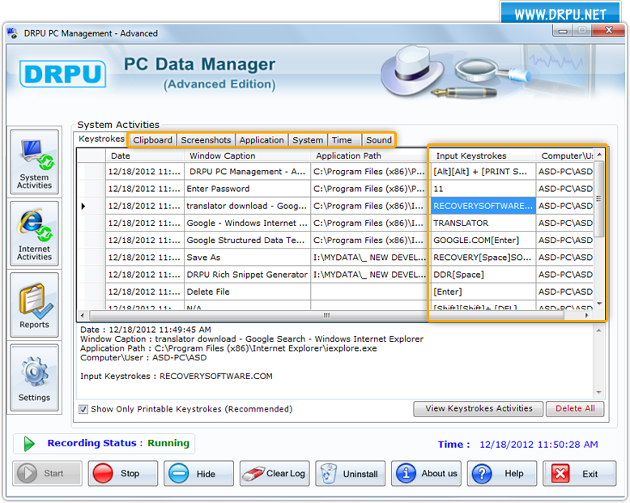This screenshot has height=503, width=630.
Task: Select Google - Windows Internet row caption
Action: [x=247, y=223]
